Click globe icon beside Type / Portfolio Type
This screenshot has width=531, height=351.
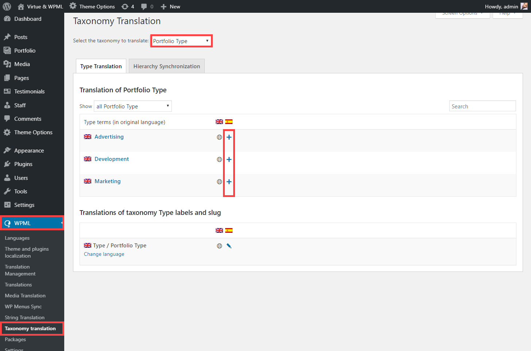click(219, 246)
